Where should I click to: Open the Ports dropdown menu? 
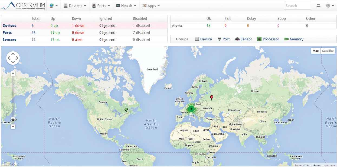[101, 6]
